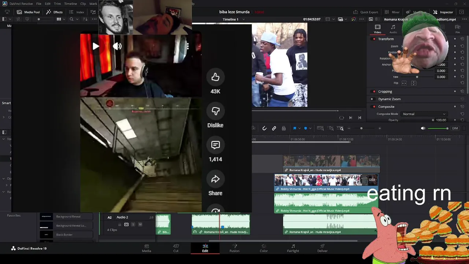Open the File menu
The height and width of the screenshot is (264, 469).
(38, 4)
